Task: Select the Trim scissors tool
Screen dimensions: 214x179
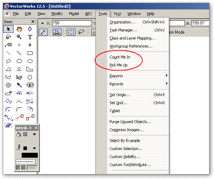Action: 30,101
